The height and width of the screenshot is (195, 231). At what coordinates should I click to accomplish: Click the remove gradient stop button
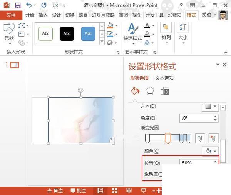point(213,138)
